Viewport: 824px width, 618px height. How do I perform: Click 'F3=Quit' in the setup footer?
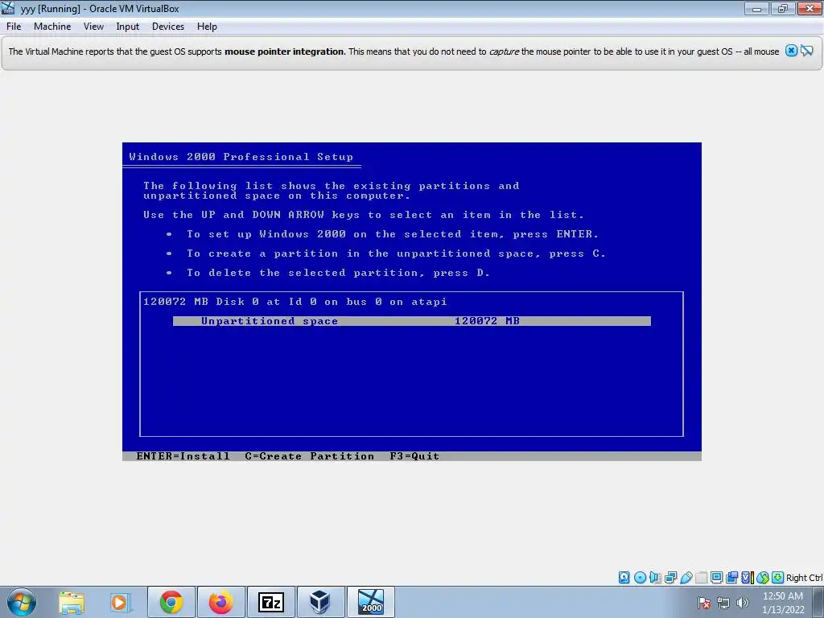pos(414,456)
